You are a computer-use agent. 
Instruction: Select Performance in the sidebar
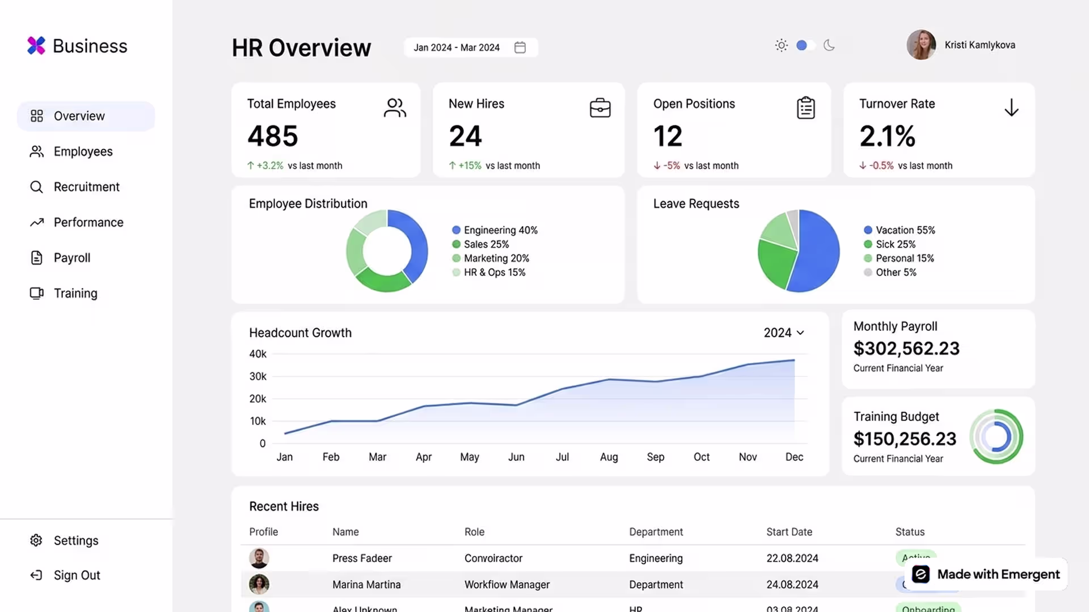coord(88,222)
